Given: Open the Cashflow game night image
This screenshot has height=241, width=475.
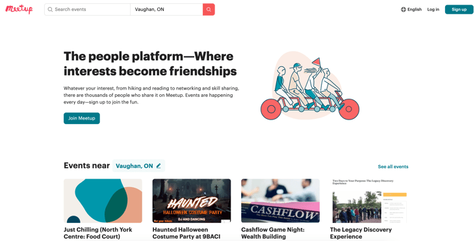Looking at the screenshot, I should click(x=280, y=201).
